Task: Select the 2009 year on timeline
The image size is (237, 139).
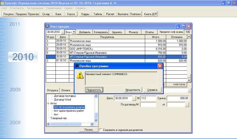Action: pos(15,90)
